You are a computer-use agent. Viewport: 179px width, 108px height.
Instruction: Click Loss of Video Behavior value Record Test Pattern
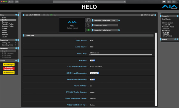(x=96, y=67)
